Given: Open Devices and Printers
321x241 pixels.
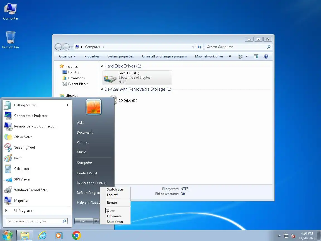Looking at the screenshot, I should [x=92, y=183].
